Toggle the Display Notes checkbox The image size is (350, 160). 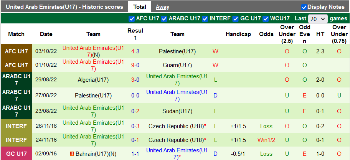click(x=304, y=7)
